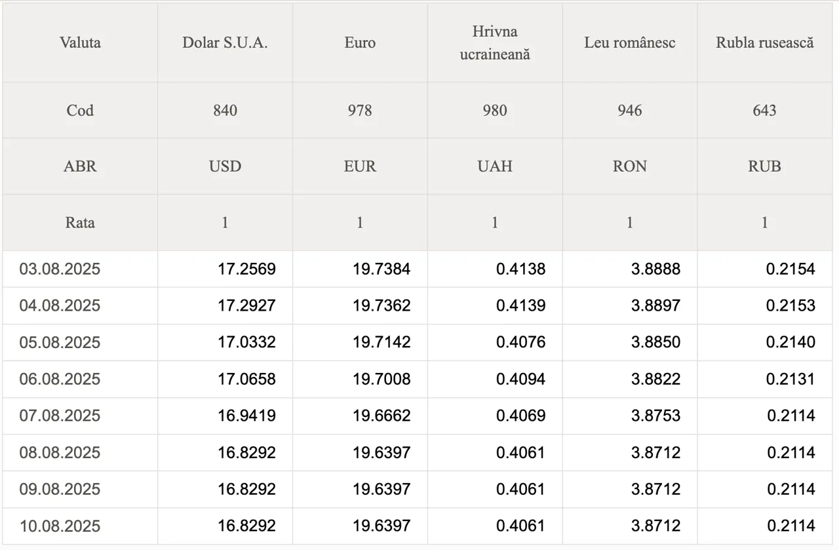This screenshot has width=839, height=550.
Task: Select currency code 840
Action: point(225,110)
